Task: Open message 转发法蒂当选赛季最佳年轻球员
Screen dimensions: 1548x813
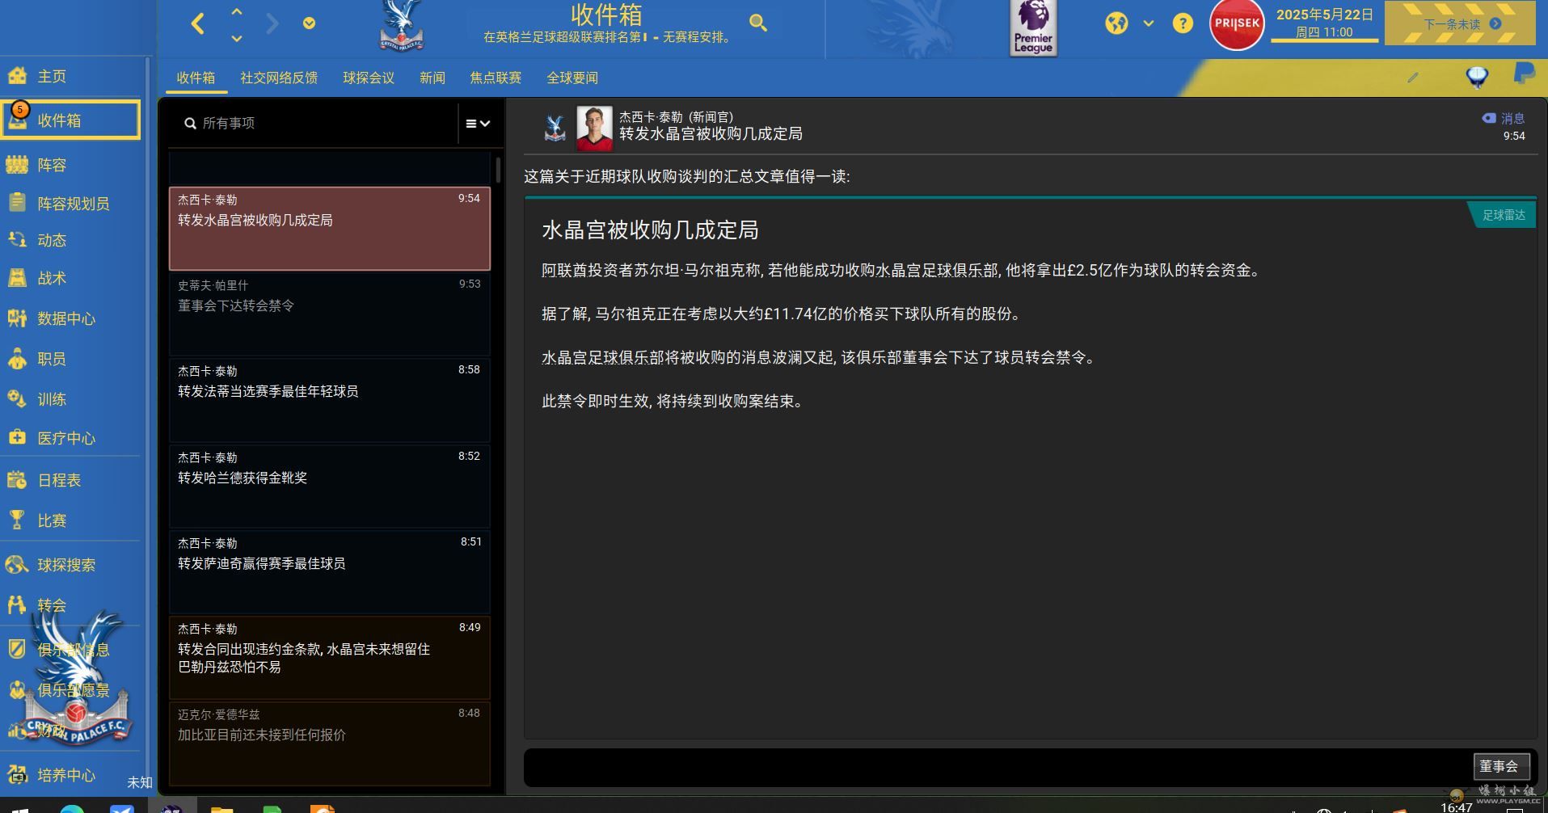Action: (330, 400)
